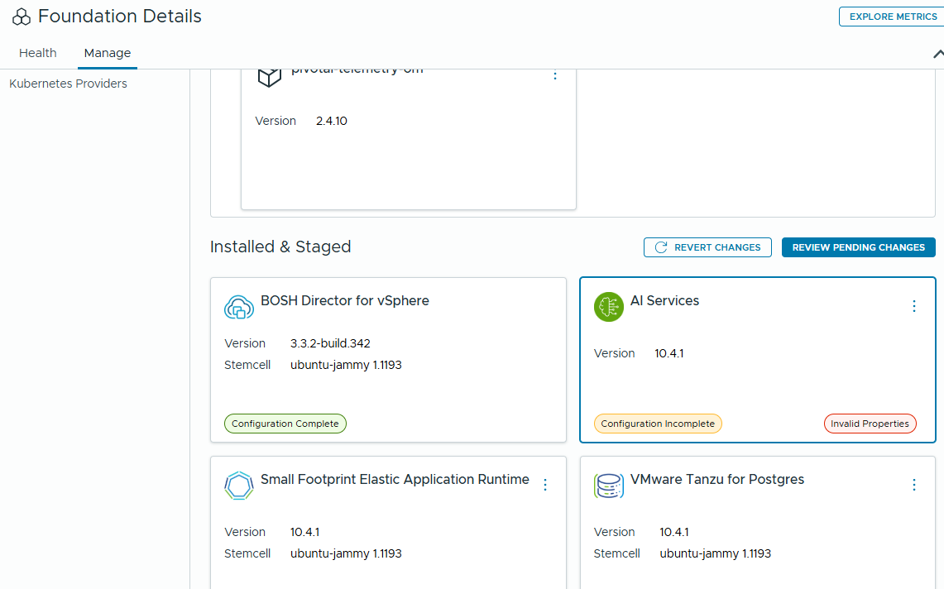Click the Installed & Staged heading
The height and width of the screenshot is (589, 944).
click(280, 247)
